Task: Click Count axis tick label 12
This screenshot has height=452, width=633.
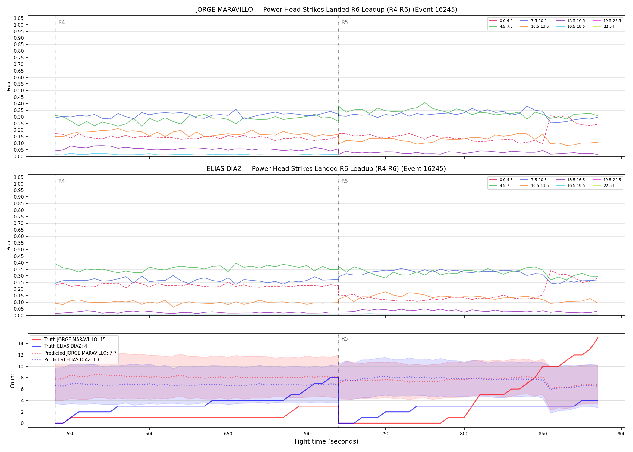Action: 20,355
